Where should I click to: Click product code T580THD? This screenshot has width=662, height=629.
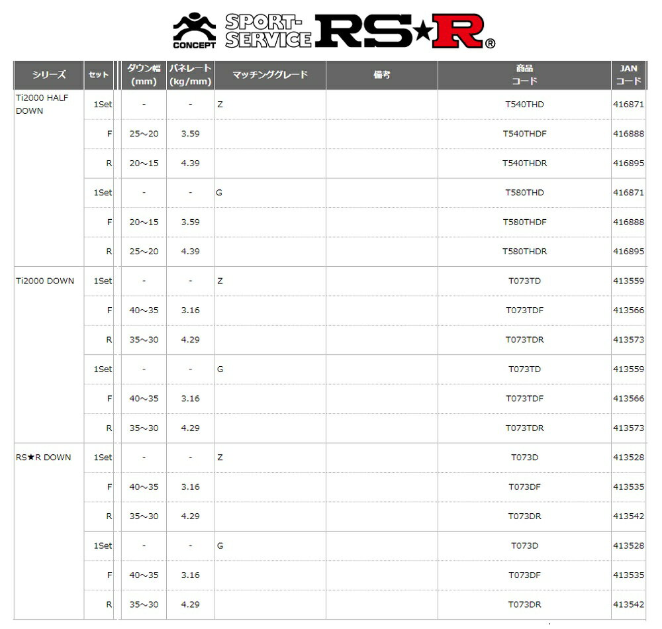coord(524,193)
